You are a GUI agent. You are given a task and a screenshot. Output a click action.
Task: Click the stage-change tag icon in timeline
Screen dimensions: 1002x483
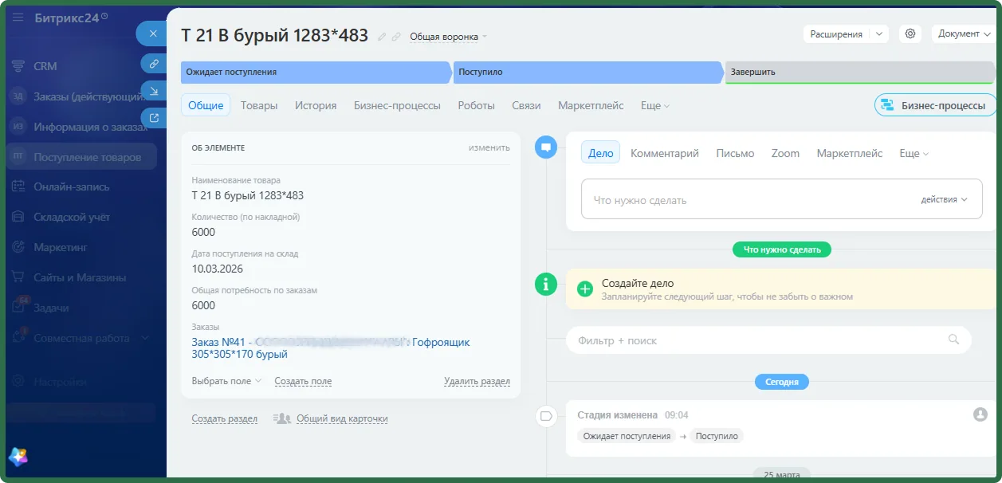click(546, 415)
